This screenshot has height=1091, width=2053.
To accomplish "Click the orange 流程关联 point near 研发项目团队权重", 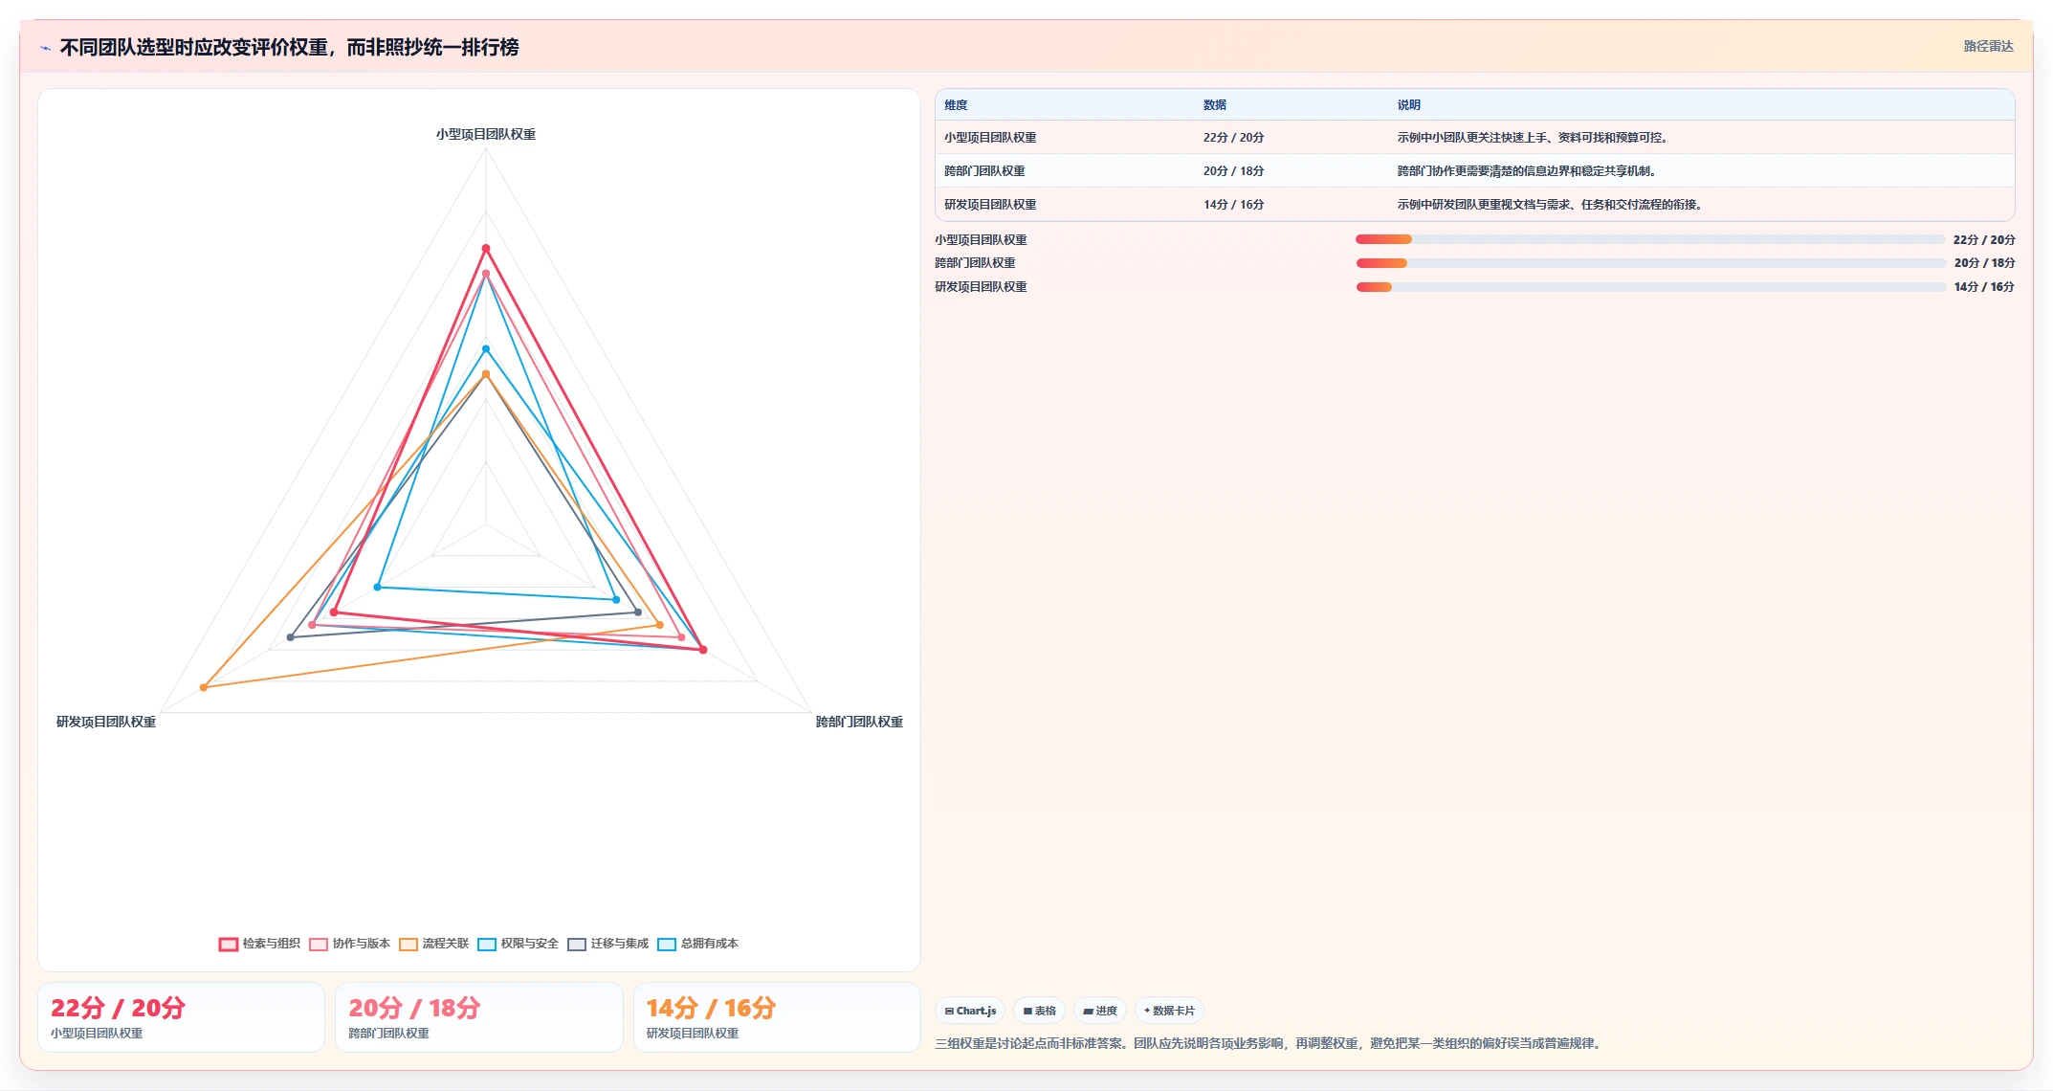I will 203,687.
